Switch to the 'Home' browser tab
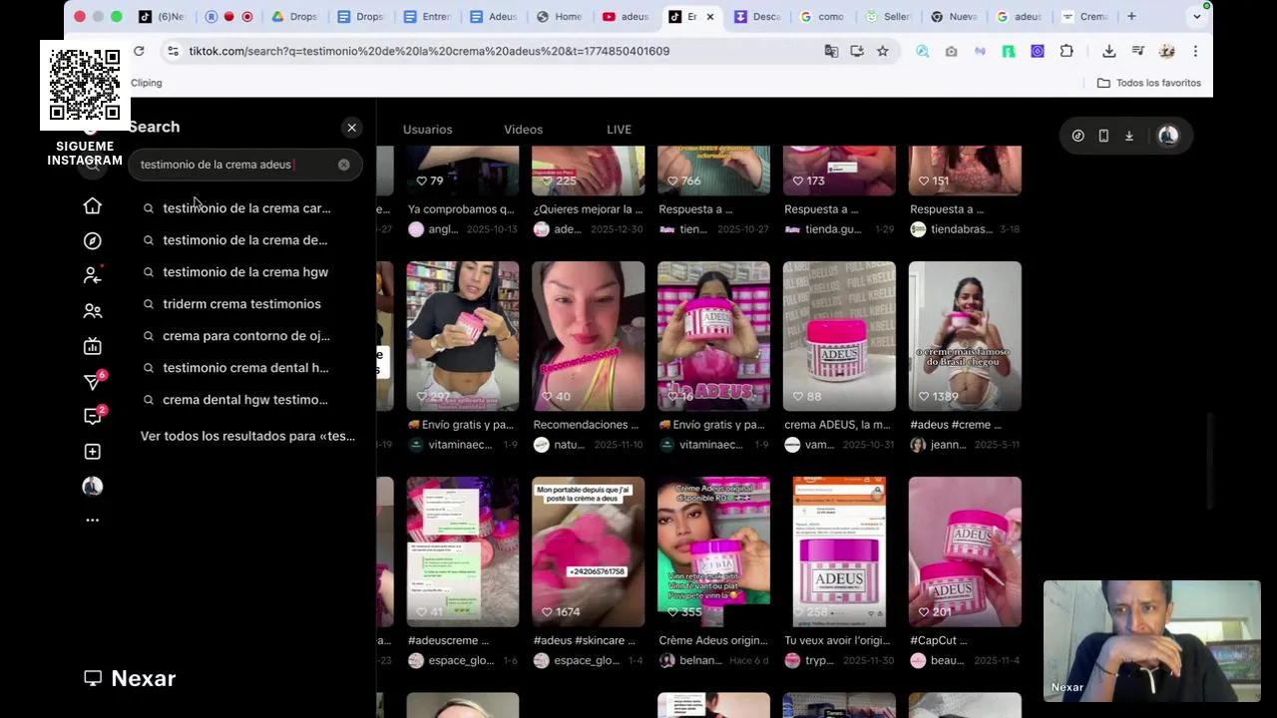Image resolution: width=1277 pixels, height=718 pixels. tap(560, 16)
